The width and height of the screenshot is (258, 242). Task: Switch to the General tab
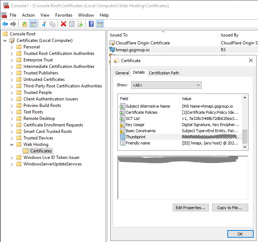point(122,73)
